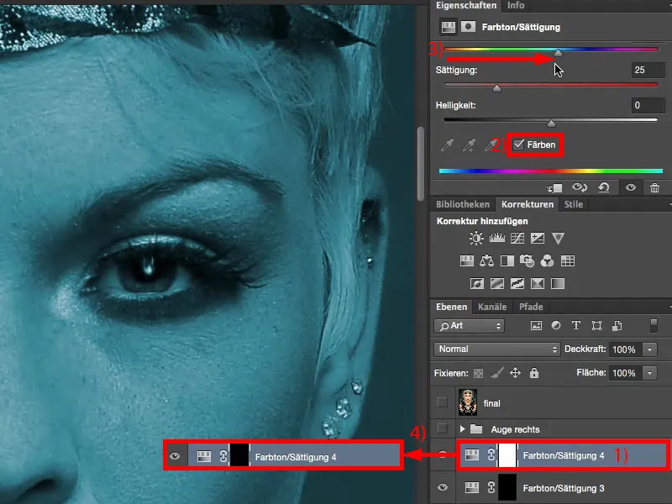This screenshot has width=672, height=504.
Task: Add a Selective Color adjustment
Action: 538,283
